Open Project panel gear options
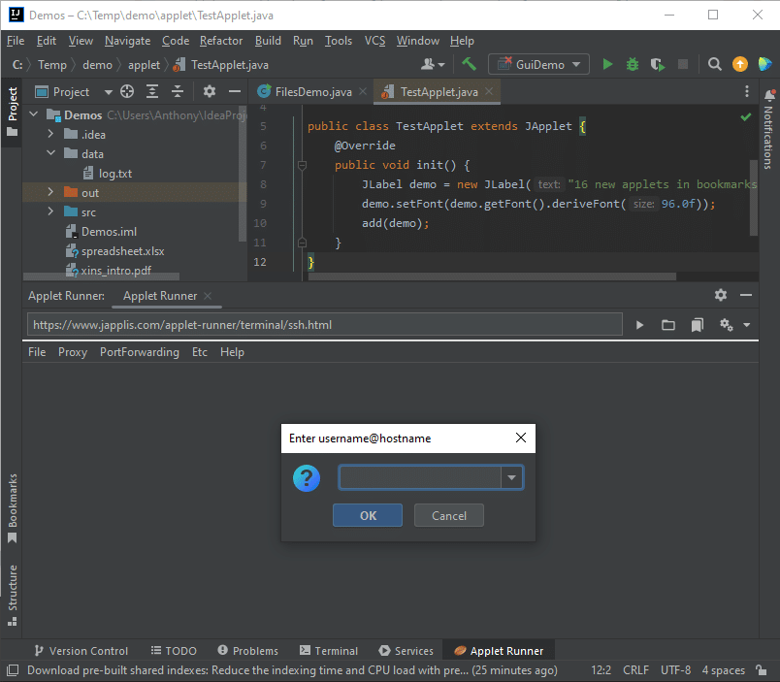 (x=210, y=91)
